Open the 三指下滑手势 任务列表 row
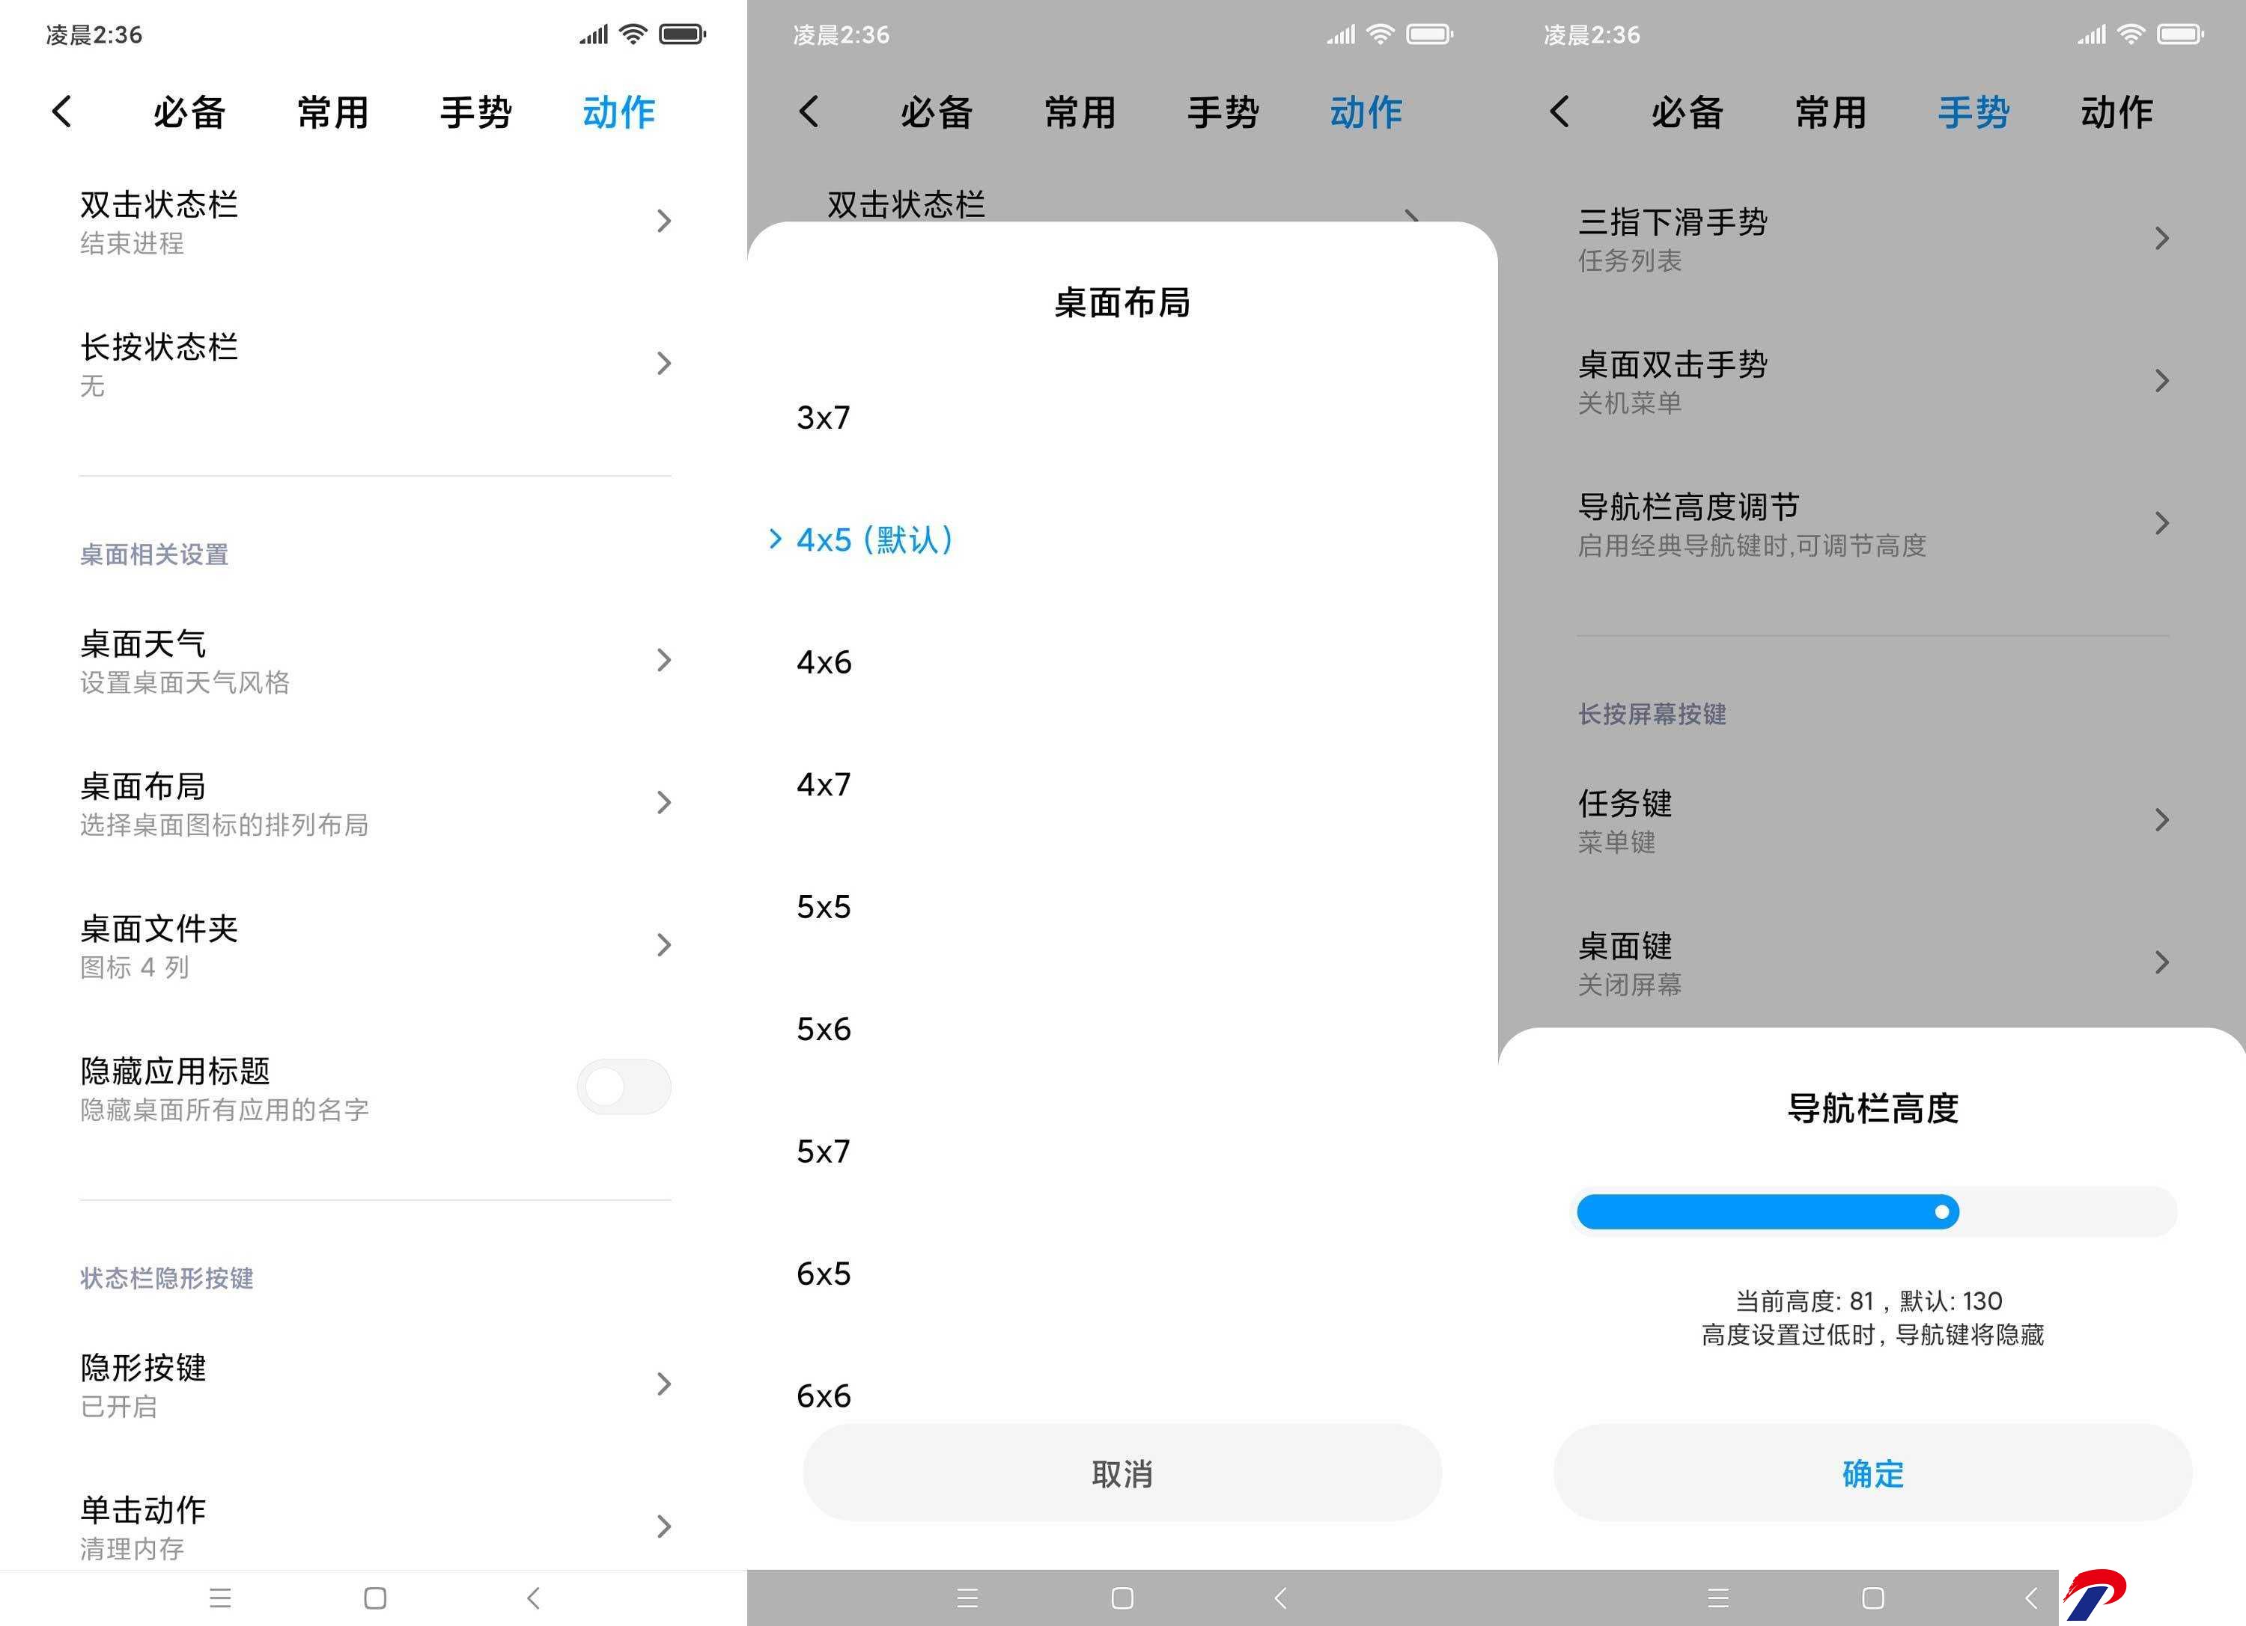This screenshot has width=2246, height=1626. 1872,239
